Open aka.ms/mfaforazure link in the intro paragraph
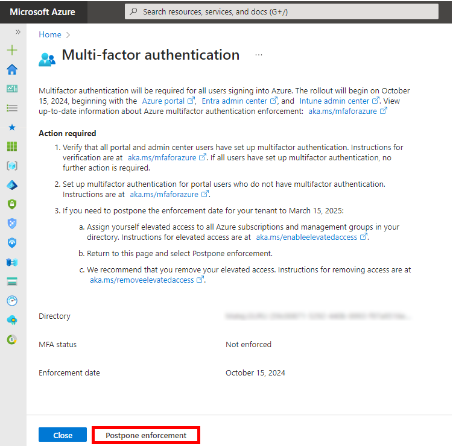 (x=347, y=111)
